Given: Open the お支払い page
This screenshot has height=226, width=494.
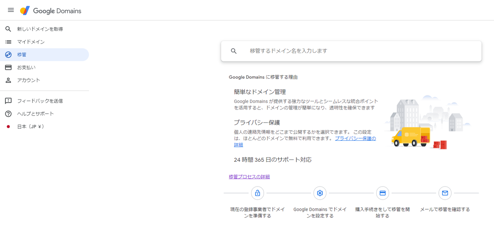Looking at the screenshot, I should point(44,68).
